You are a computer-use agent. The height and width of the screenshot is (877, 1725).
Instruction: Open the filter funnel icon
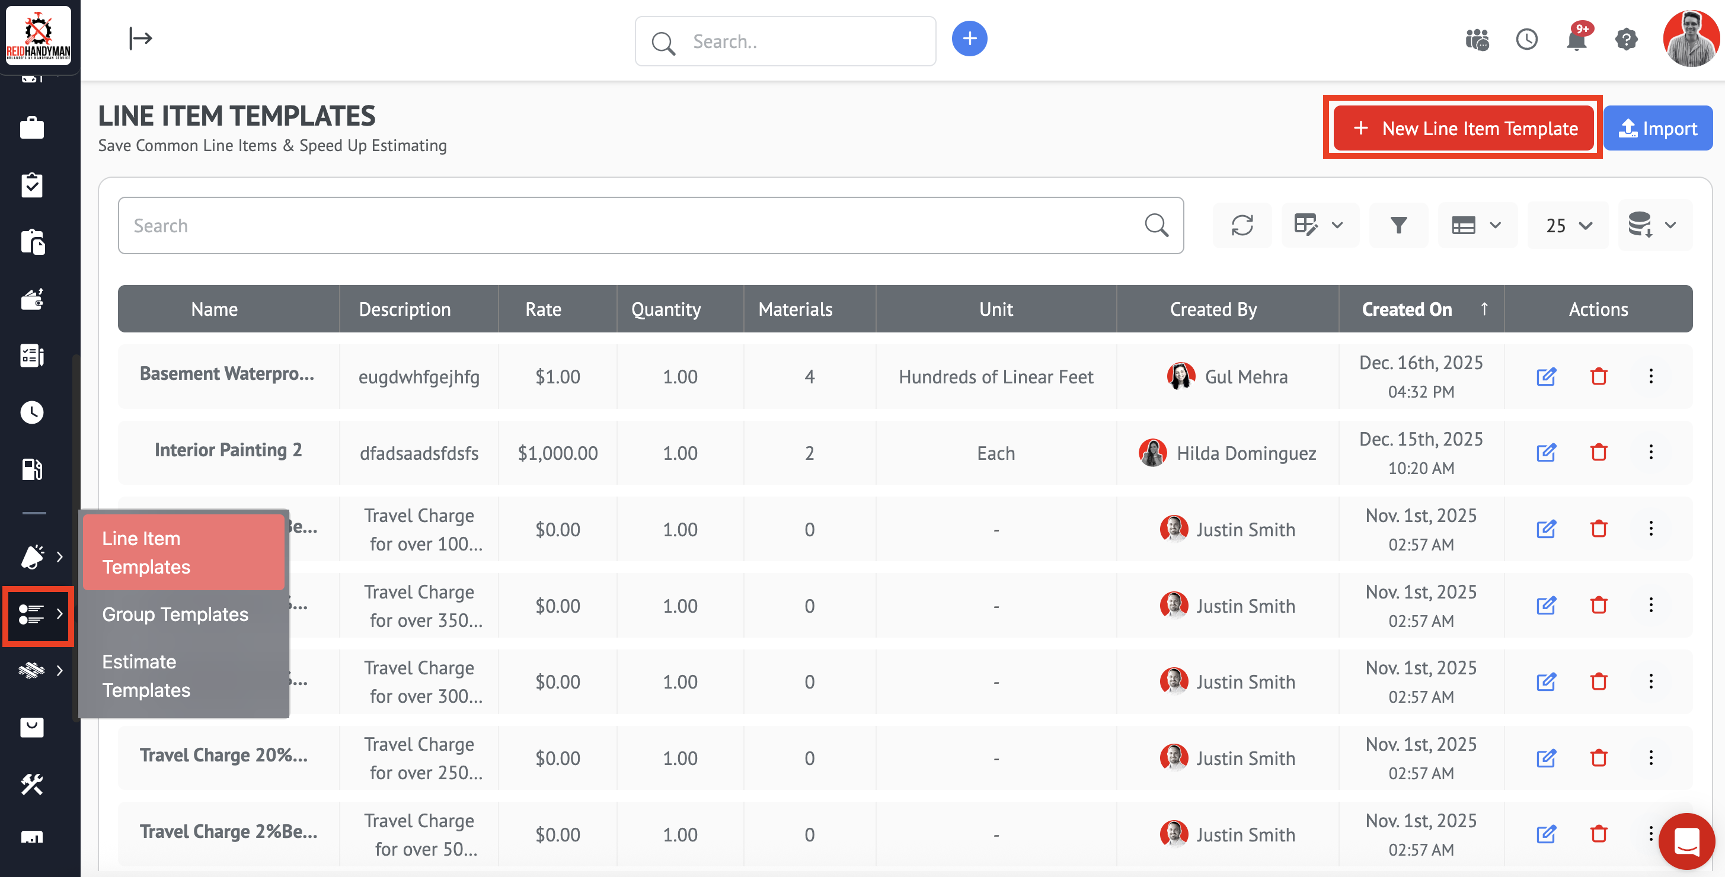(1398, 225)
